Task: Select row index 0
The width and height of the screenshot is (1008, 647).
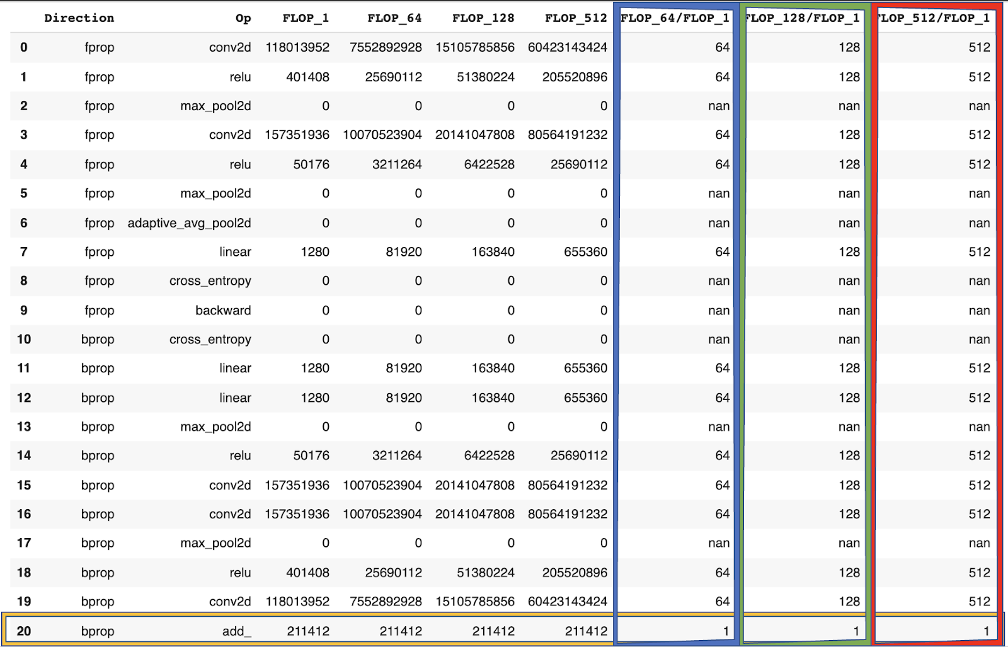Action: pos(24,47)
